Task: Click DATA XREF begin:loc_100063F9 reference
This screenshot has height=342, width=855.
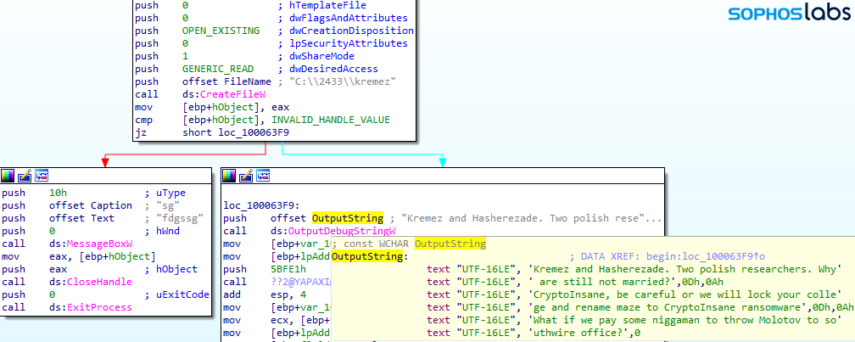Action: point(668,256)
